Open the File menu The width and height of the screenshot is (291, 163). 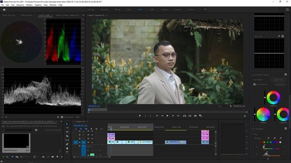click(2, 5)
